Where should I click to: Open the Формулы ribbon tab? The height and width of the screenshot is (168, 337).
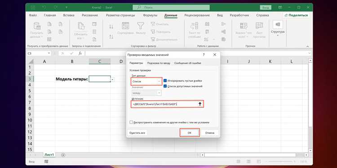tap(150, 15)
